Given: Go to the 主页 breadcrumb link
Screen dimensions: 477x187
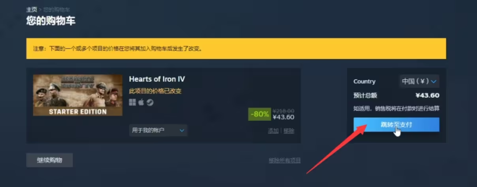Looking at the screenshot, I should coord(32,9).
